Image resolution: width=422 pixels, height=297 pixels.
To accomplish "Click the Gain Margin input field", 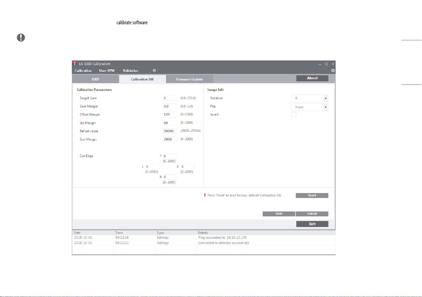I will pos(170,106).
